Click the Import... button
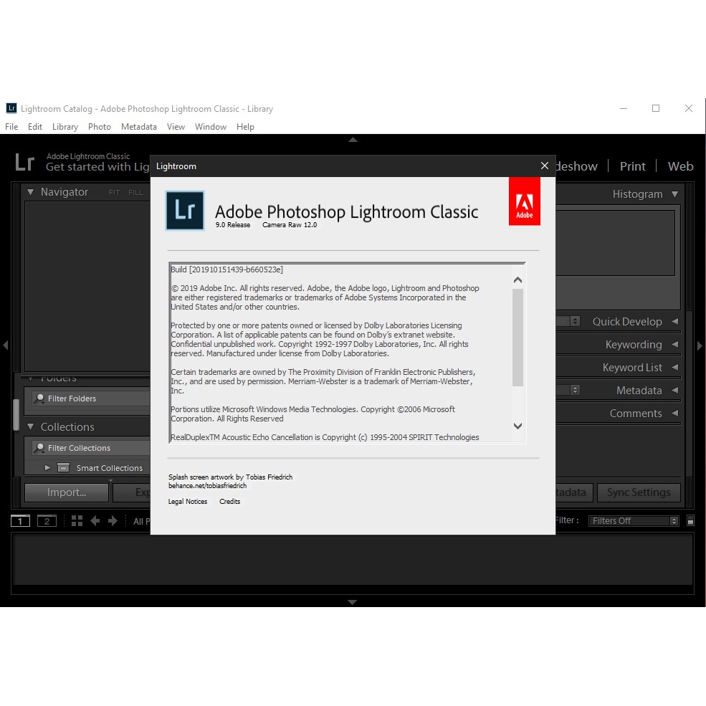Viewport: 706px width, 706px height. (67, 492)
